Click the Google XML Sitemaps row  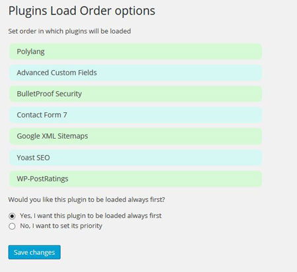pyautogui.click(x=135, y=136)
